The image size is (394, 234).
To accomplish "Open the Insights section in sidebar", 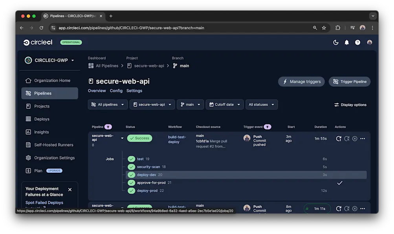I will pos(42,132).
